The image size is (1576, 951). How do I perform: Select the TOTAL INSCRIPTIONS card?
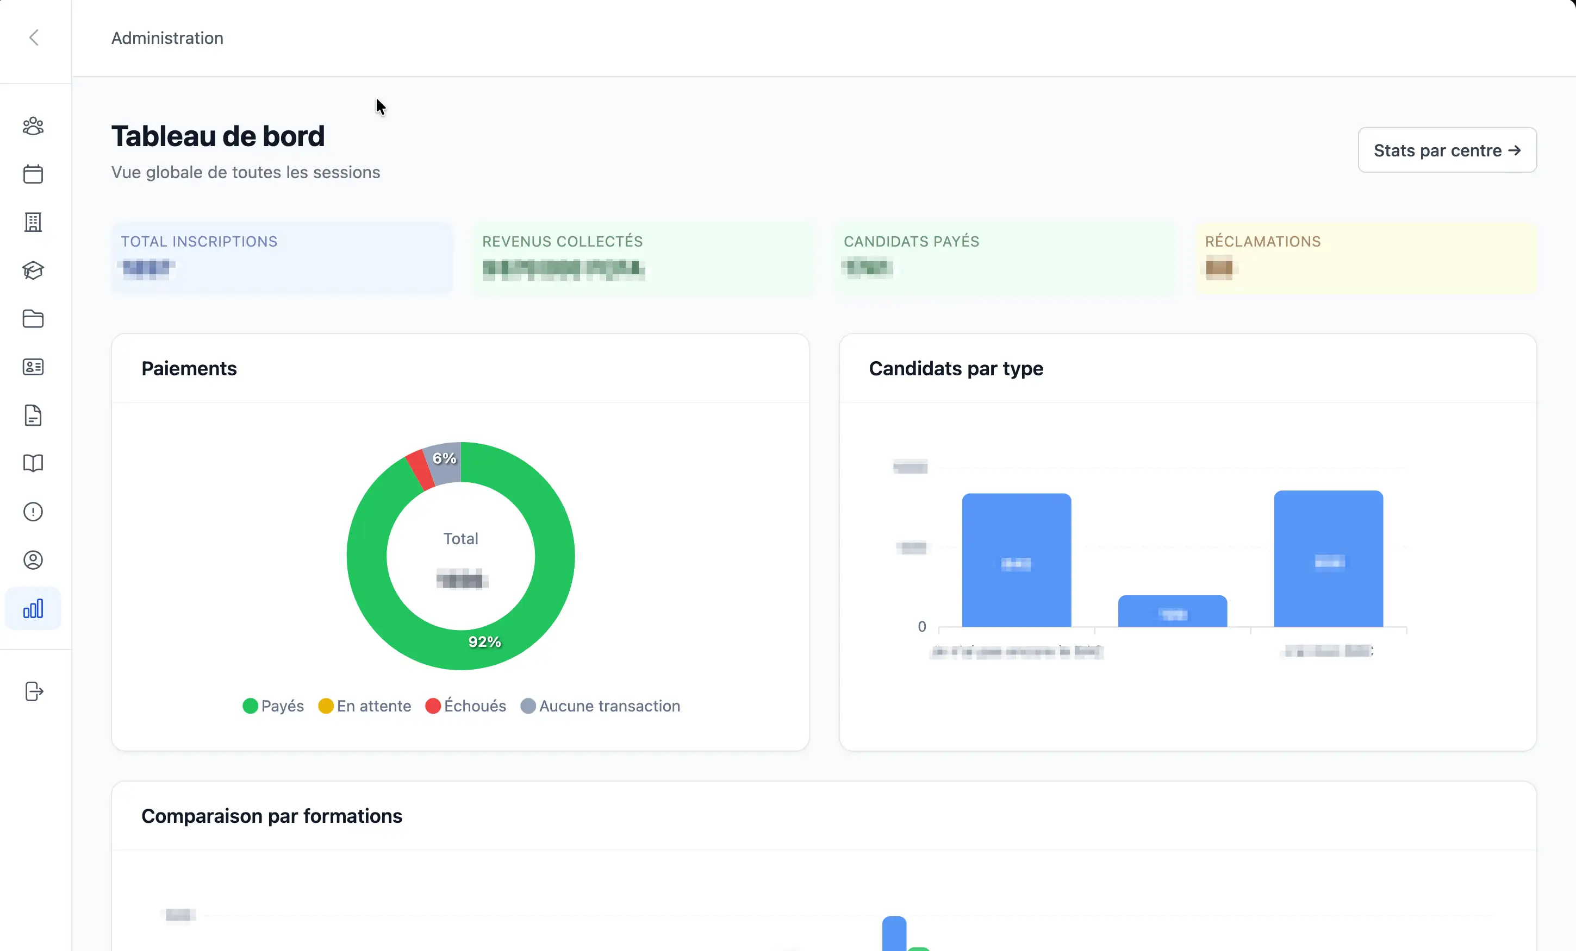coord(282,258)
